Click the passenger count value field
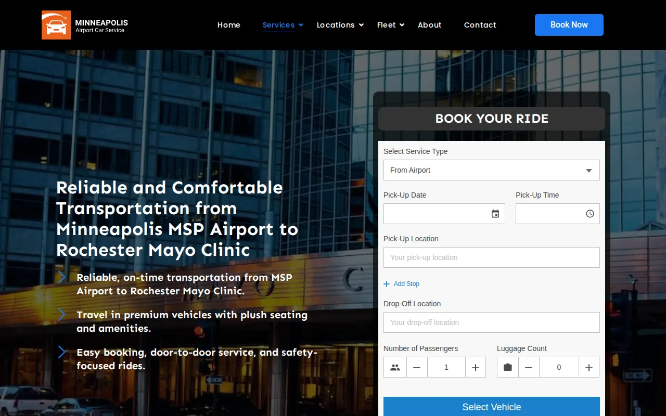 [x=446, y=367]
